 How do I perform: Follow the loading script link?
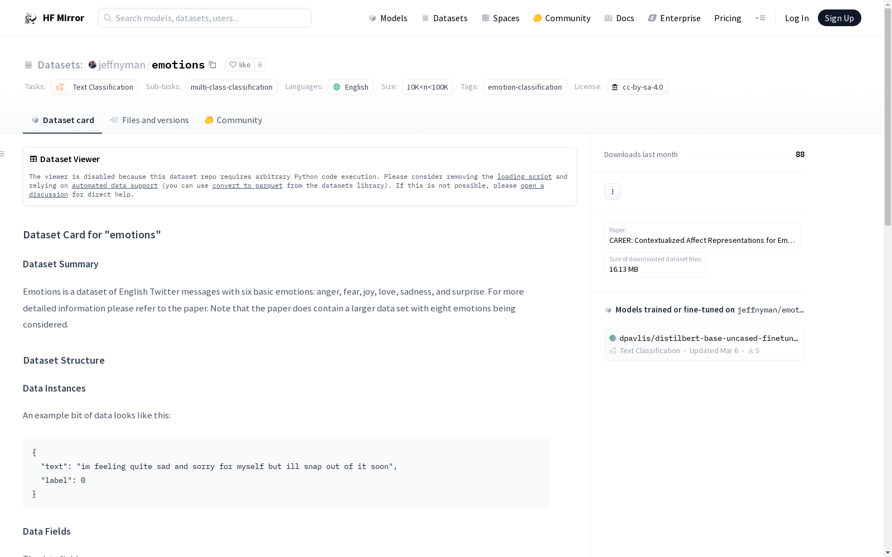pos(524,177)
